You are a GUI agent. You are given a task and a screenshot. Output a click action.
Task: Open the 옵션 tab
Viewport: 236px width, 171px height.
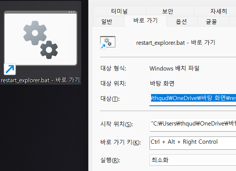[x=181, y=22]
